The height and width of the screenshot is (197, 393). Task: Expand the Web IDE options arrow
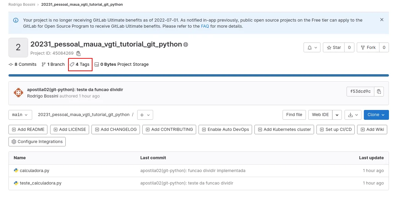[337, 115]
